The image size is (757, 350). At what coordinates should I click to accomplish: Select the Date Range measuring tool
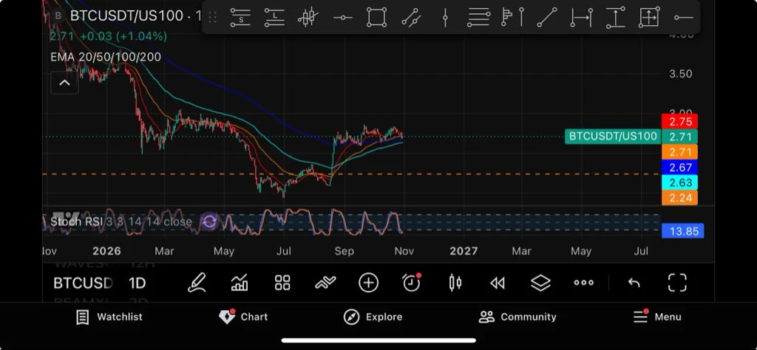tap(581, 18)
